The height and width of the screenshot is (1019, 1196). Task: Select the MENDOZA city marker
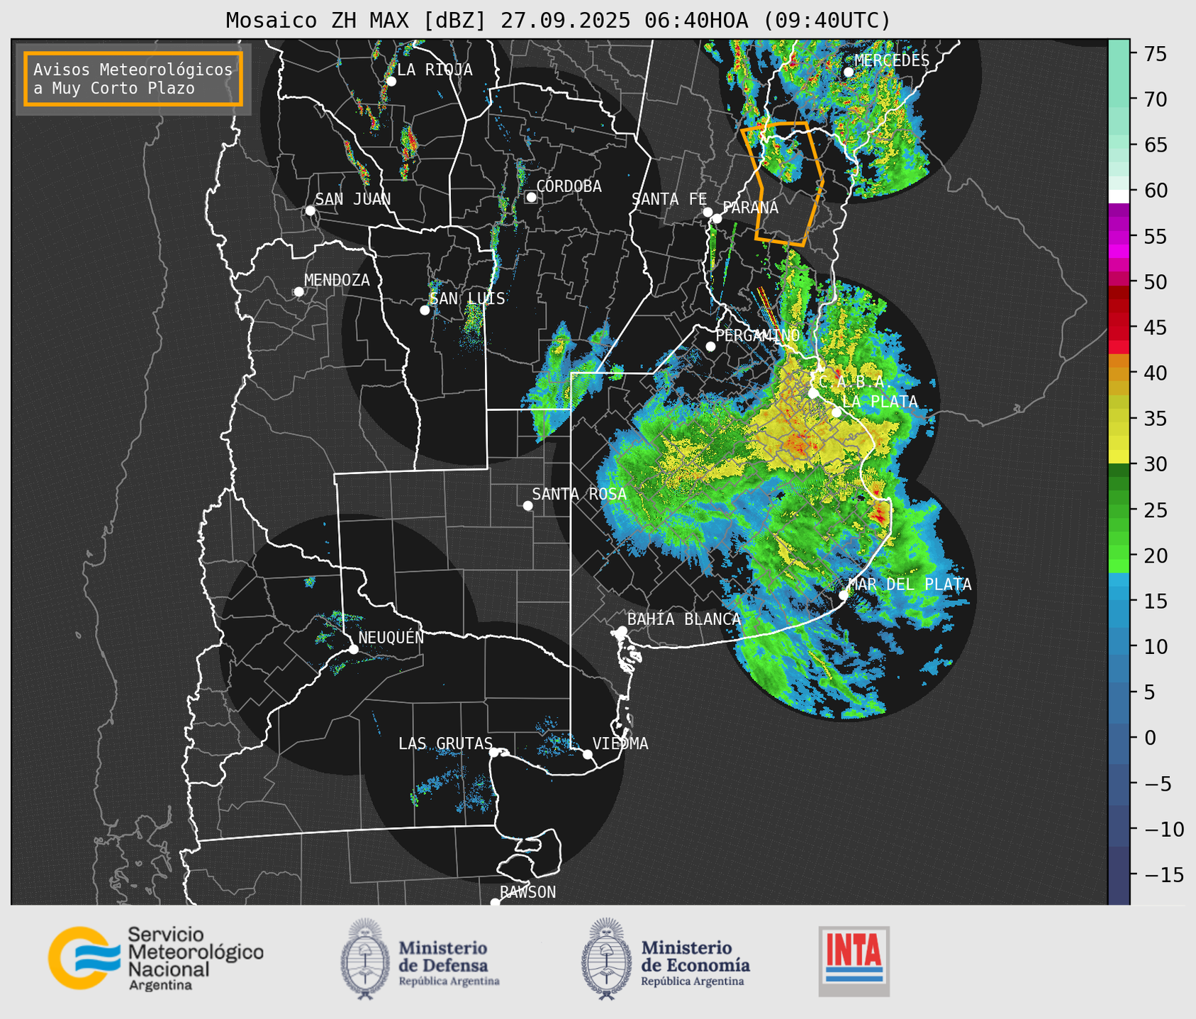298,292
